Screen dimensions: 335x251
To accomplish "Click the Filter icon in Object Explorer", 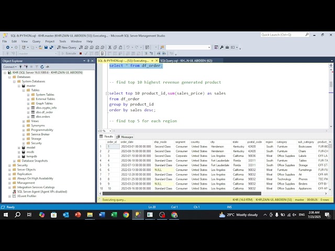I will (x=37, y=67).
